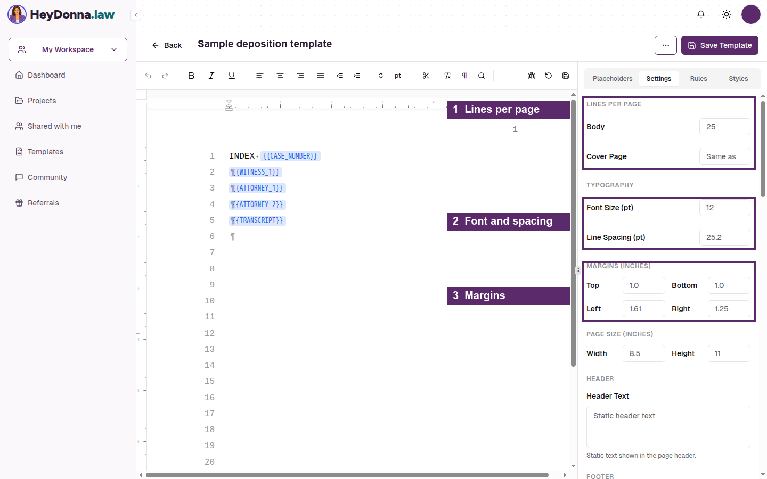
Task: Open notifications bell
Action: point(701,14)
